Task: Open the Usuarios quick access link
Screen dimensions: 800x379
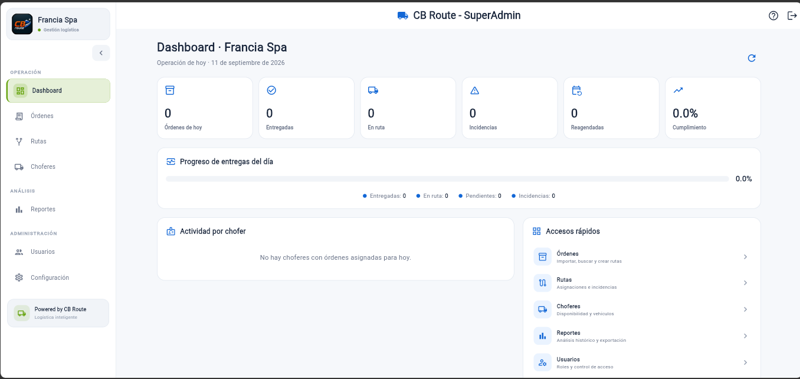Action: (641, 362)
